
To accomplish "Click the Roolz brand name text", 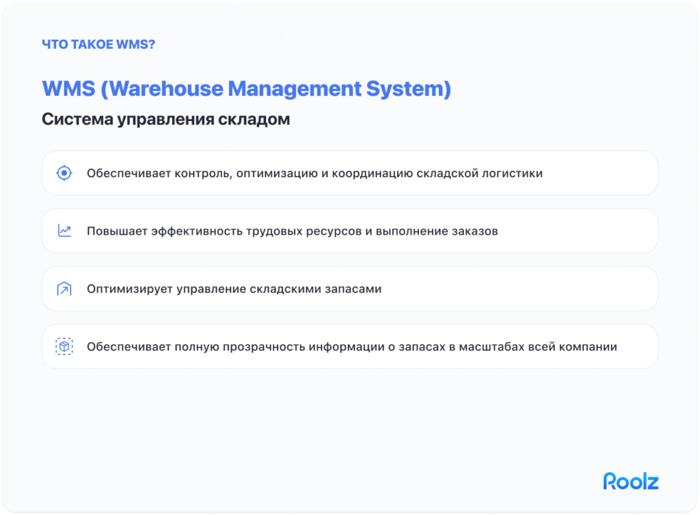I will coord(630,481).
